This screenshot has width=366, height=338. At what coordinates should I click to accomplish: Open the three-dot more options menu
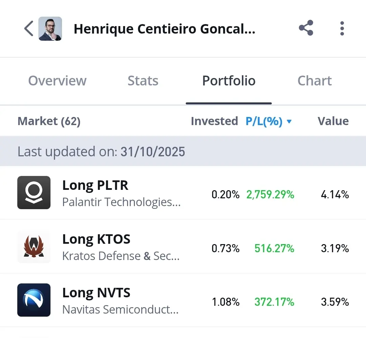tap(342, 28)
